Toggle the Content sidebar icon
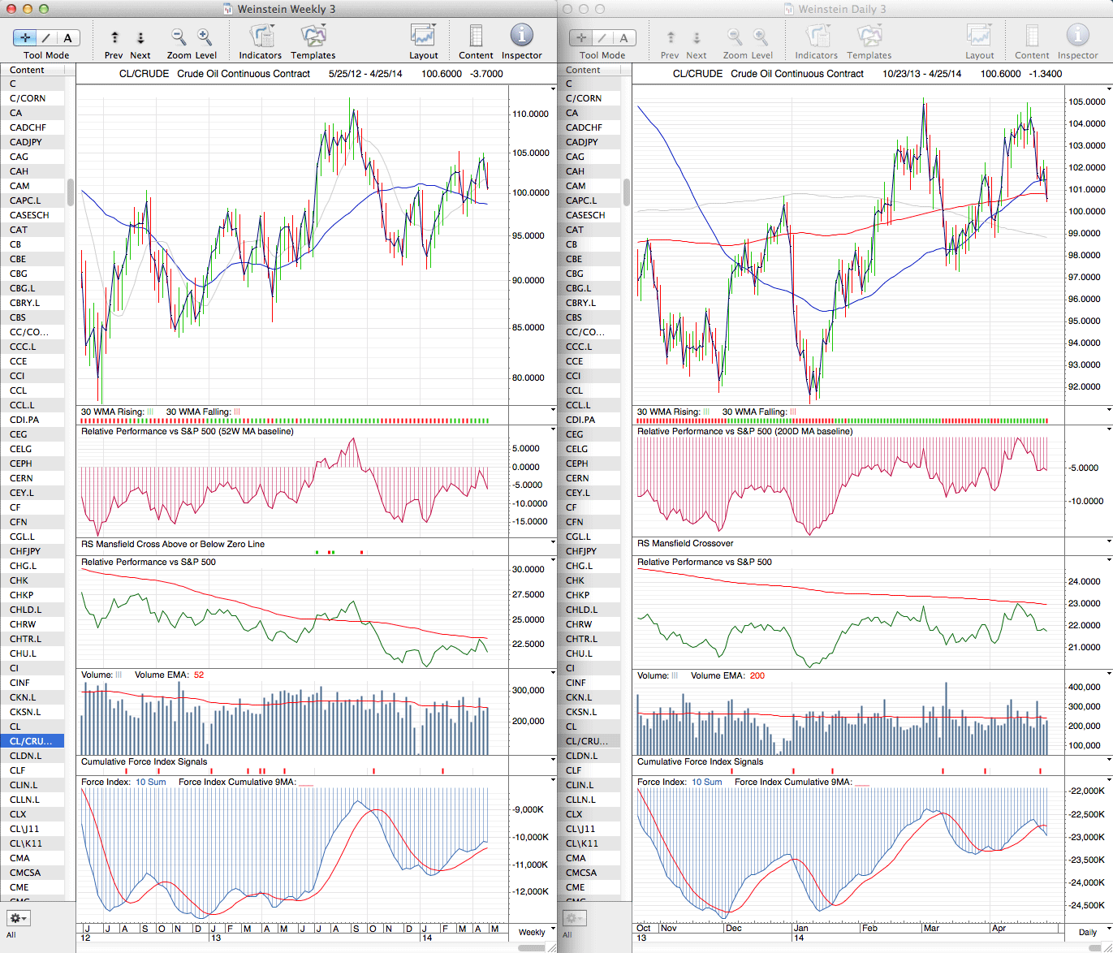This screenshot has height=953, width=1113. (x=476, y=37)
